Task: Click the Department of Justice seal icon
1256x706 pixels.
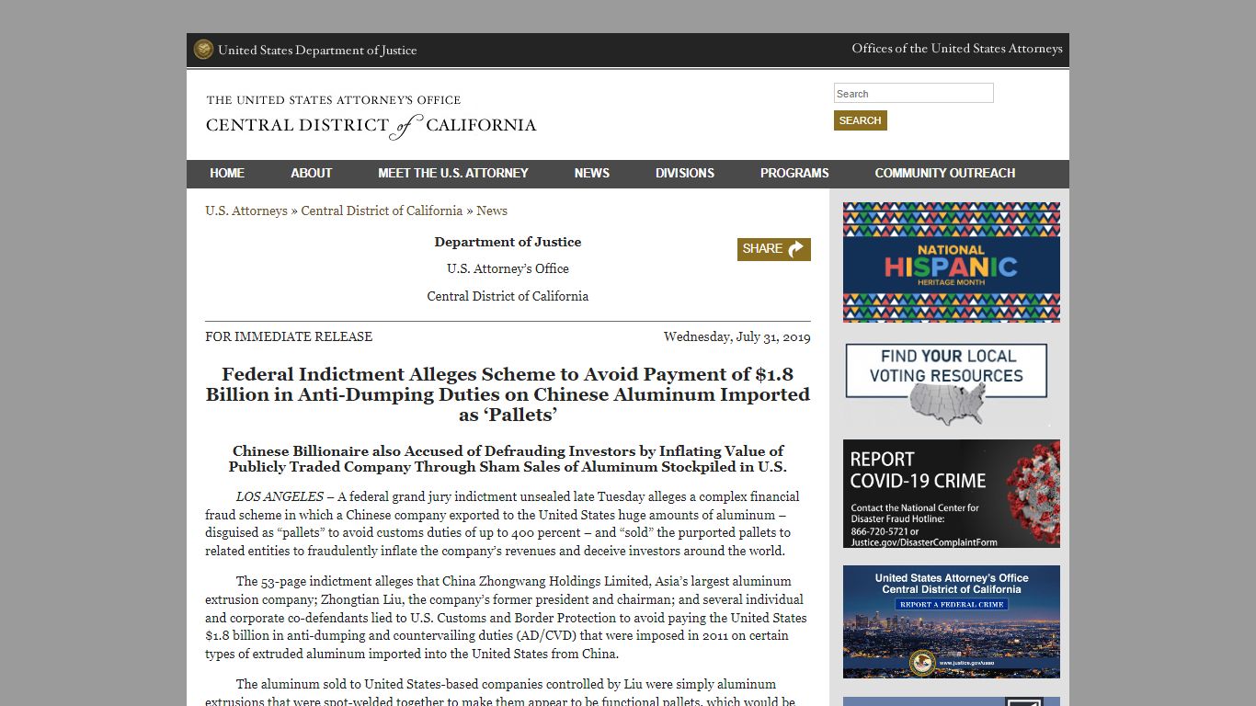Action: 203,50
